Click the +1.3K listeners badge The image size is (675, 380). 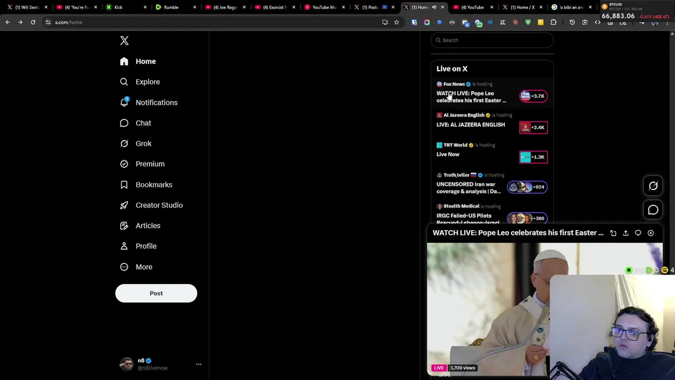tap(533, 157)
